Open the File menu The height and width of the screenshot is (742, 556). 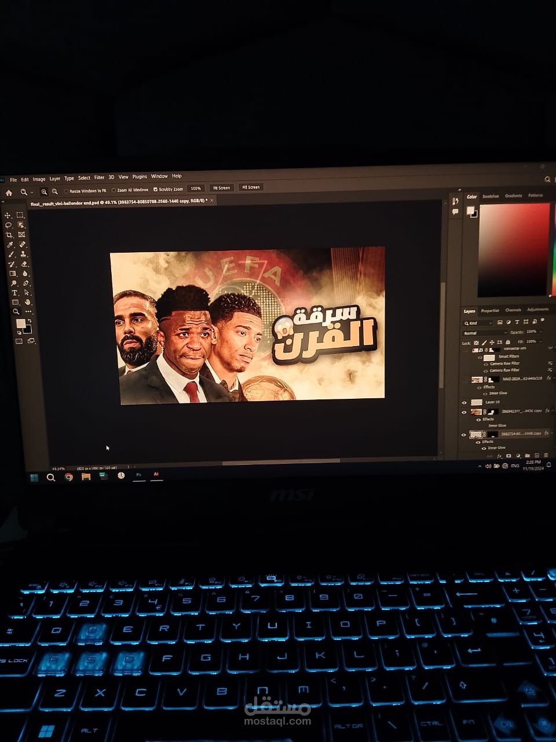(x=13, y=180)
